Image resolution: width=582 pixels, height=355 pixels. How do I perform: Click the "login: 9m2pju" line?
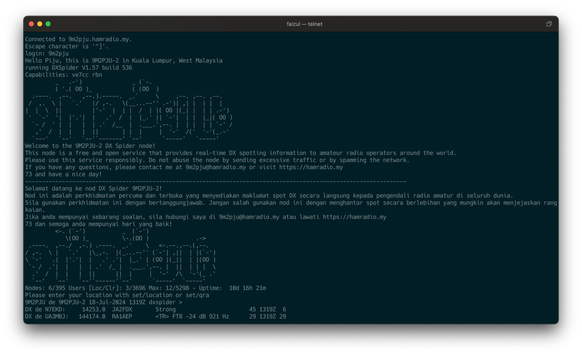pyautogui.click(x=47, y=53)
